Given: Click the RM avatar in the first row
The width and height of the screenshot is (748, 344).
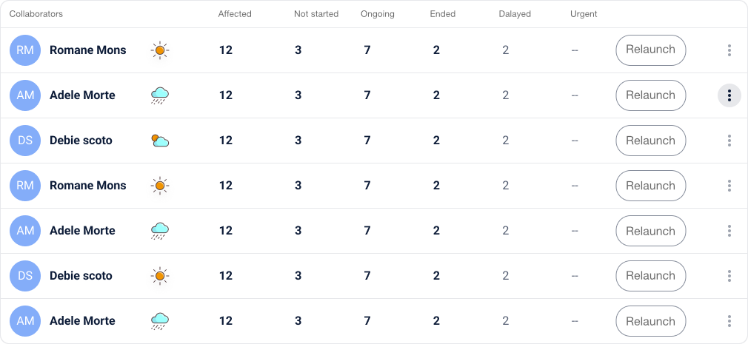Looking at the screenshot, I should [25, 50].
